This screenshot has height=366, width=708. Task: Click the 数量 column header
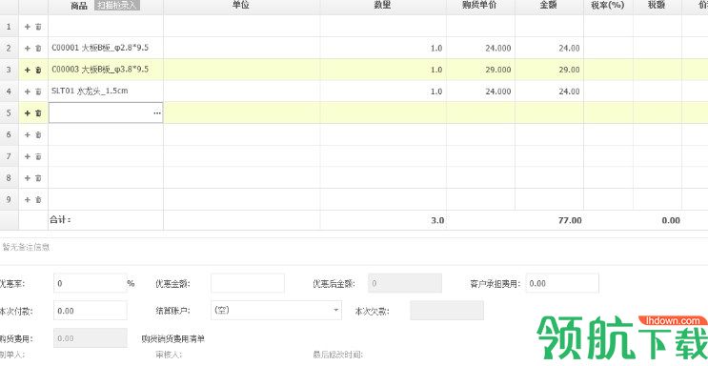[x=383, y=5]
